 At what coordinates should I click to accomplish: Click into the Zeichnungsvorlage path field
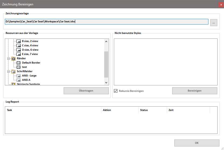point(107,22)
